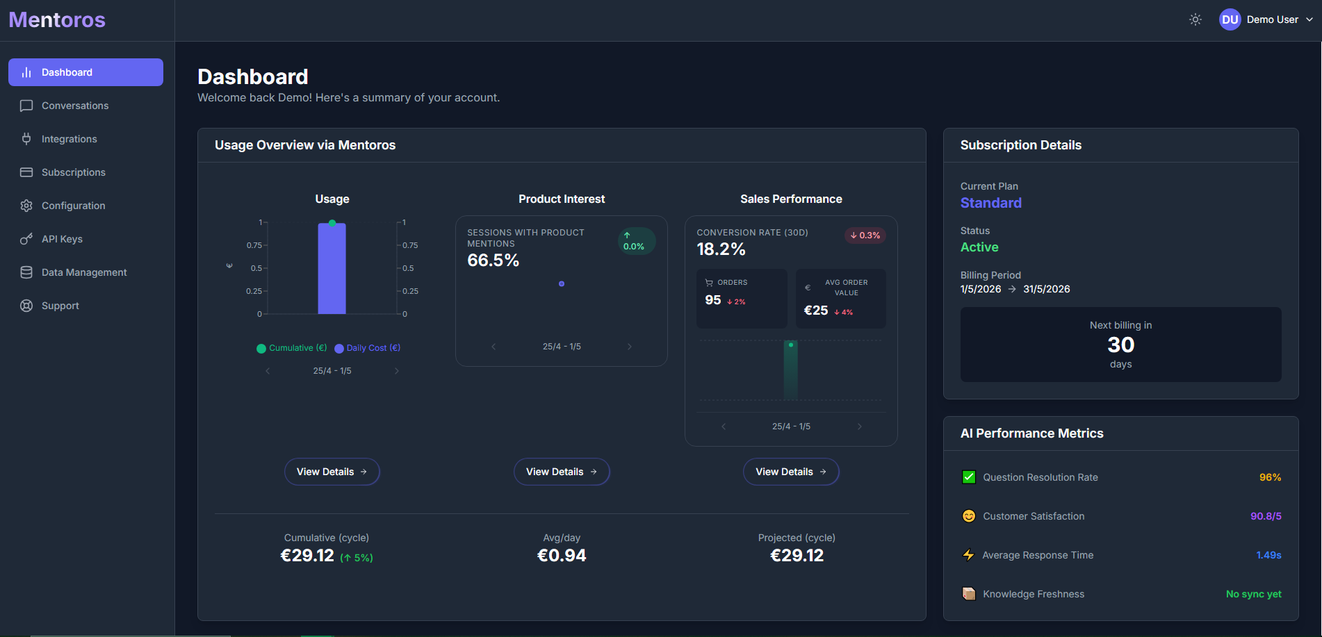Open Integrations page from sidebar
The width and height of the screenshot is (1322, 637).
85,139
